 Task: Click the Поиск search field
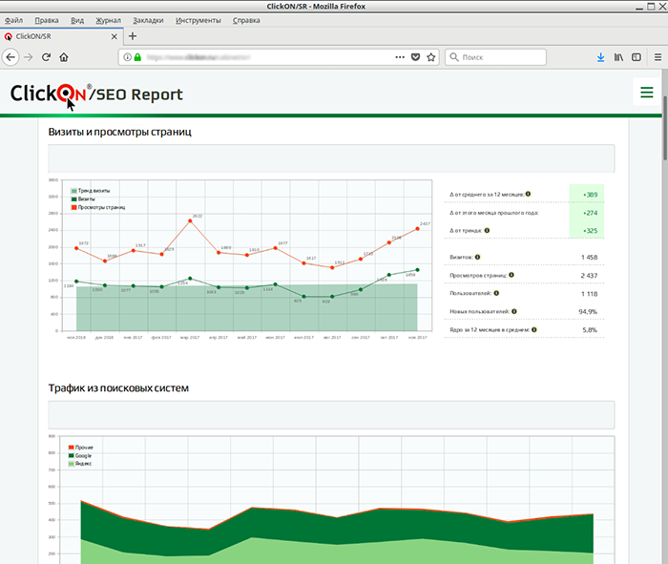click(496, 57)
